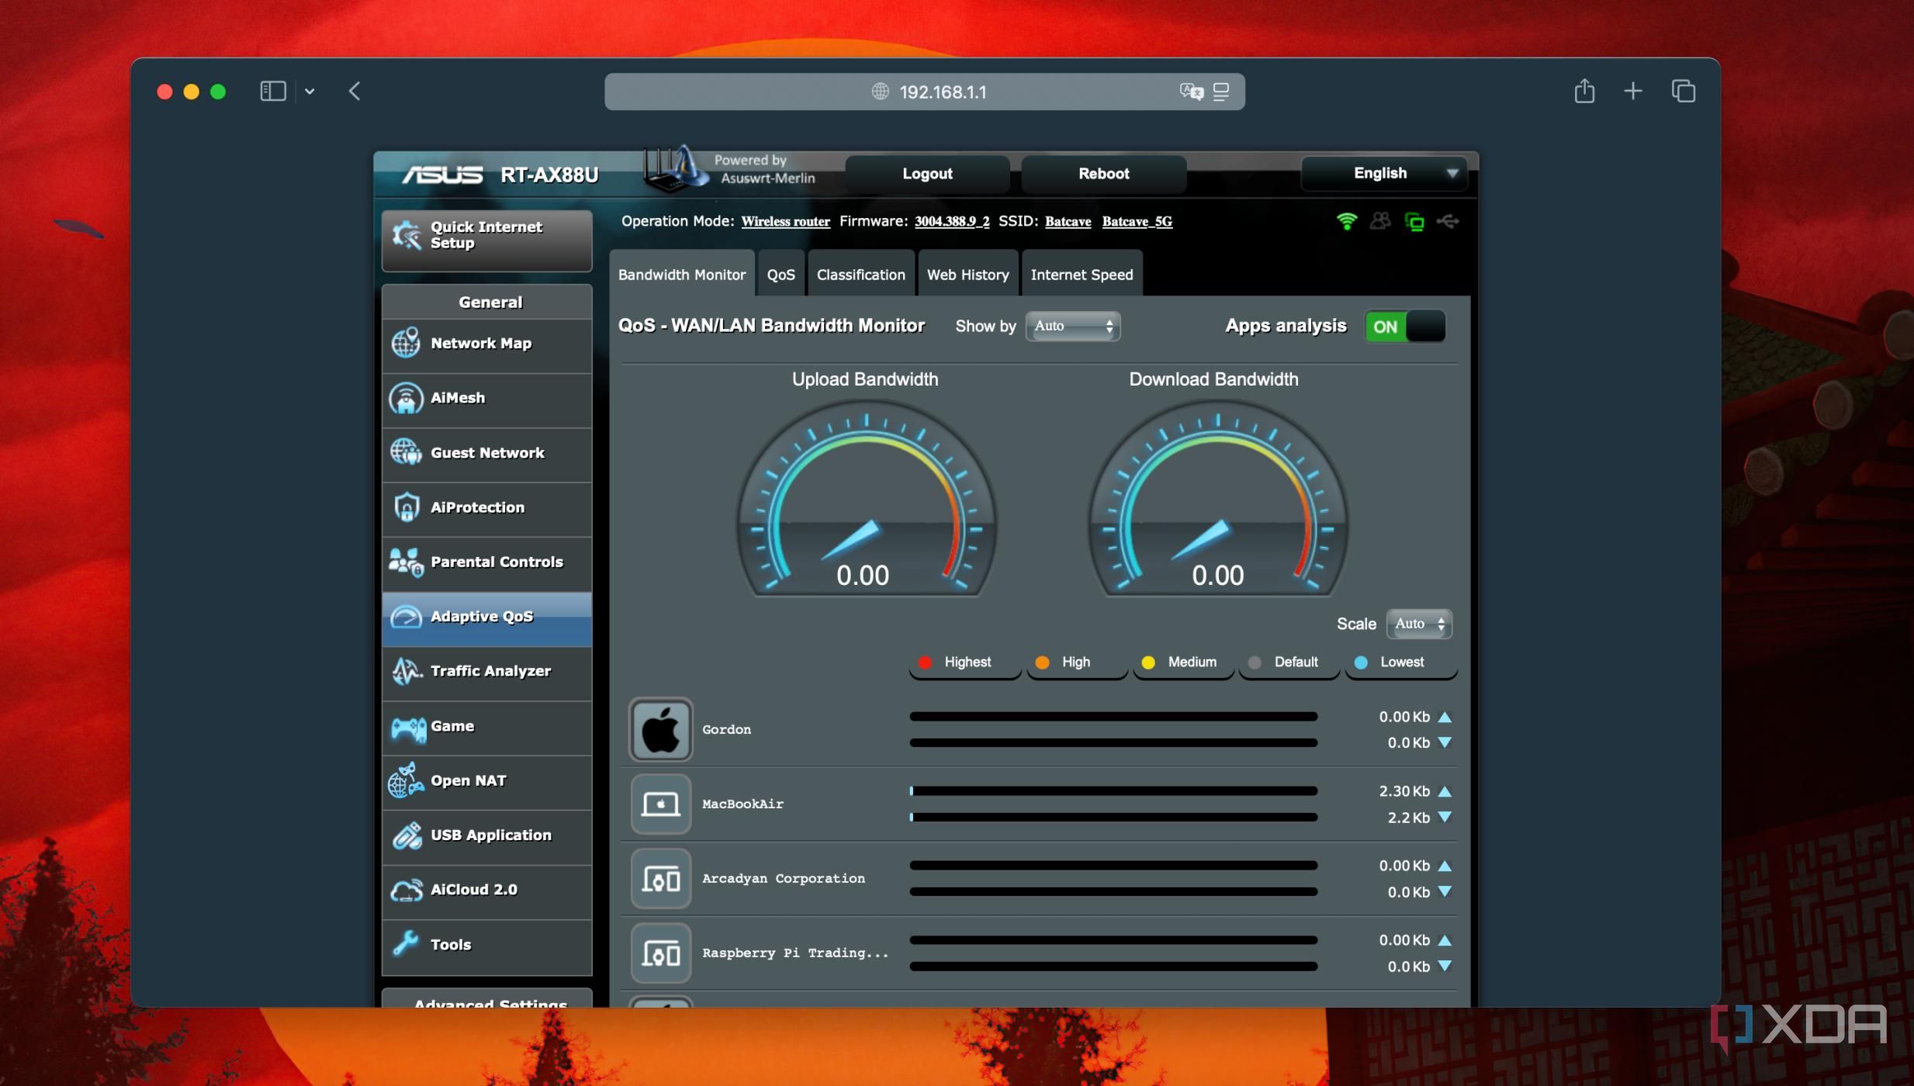The width and height of the screenshot is (1914, 1086).
Task: Click the Batcave_5G SSID link
Action: [x=1137, y=222]
